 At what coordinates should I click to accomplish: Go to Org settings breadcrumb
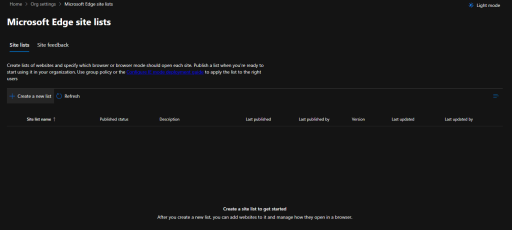tap(43, 4)
